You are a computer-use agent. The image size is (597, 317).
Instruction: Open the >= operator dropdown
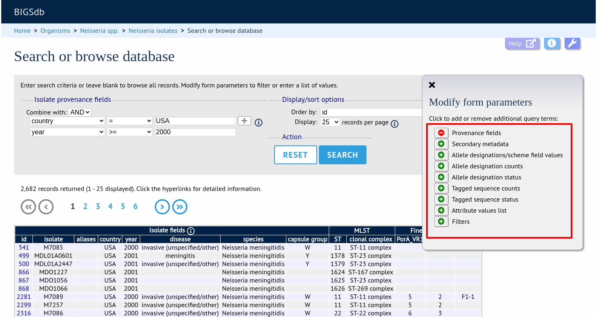(130, 132)
